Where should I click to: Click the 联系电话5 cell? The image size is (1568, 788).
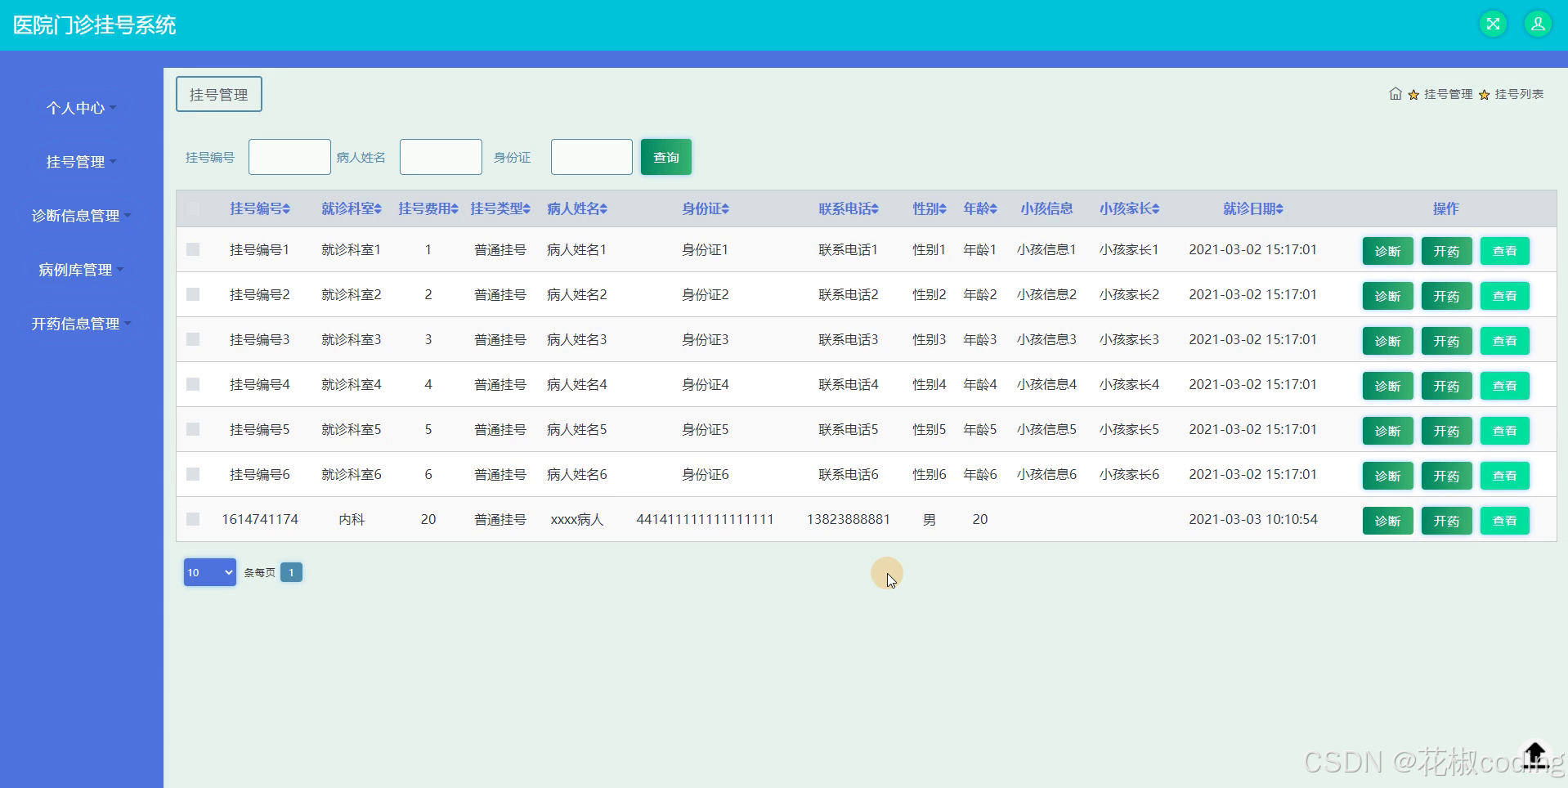(x=848, y=429)
